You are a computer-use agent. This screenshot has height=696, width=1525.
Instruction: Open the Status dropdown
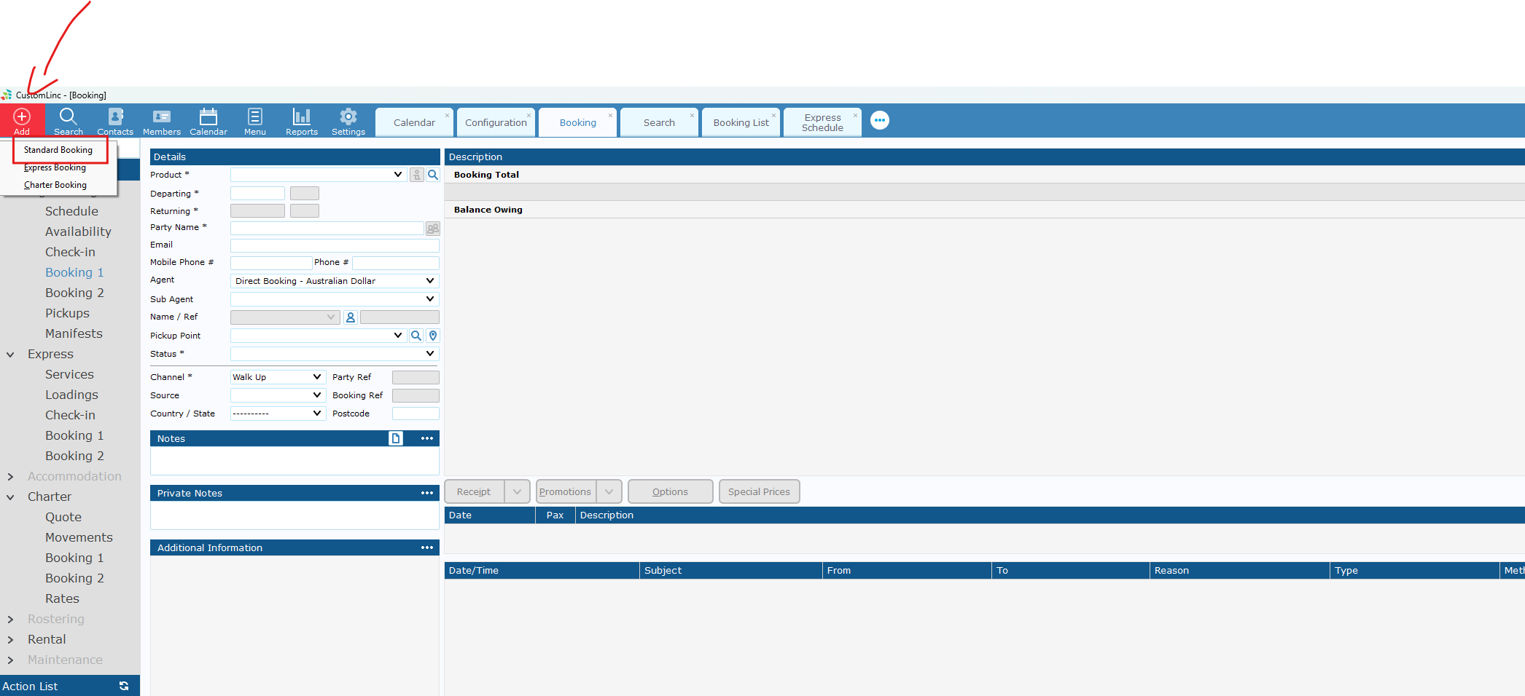point(430,354)
